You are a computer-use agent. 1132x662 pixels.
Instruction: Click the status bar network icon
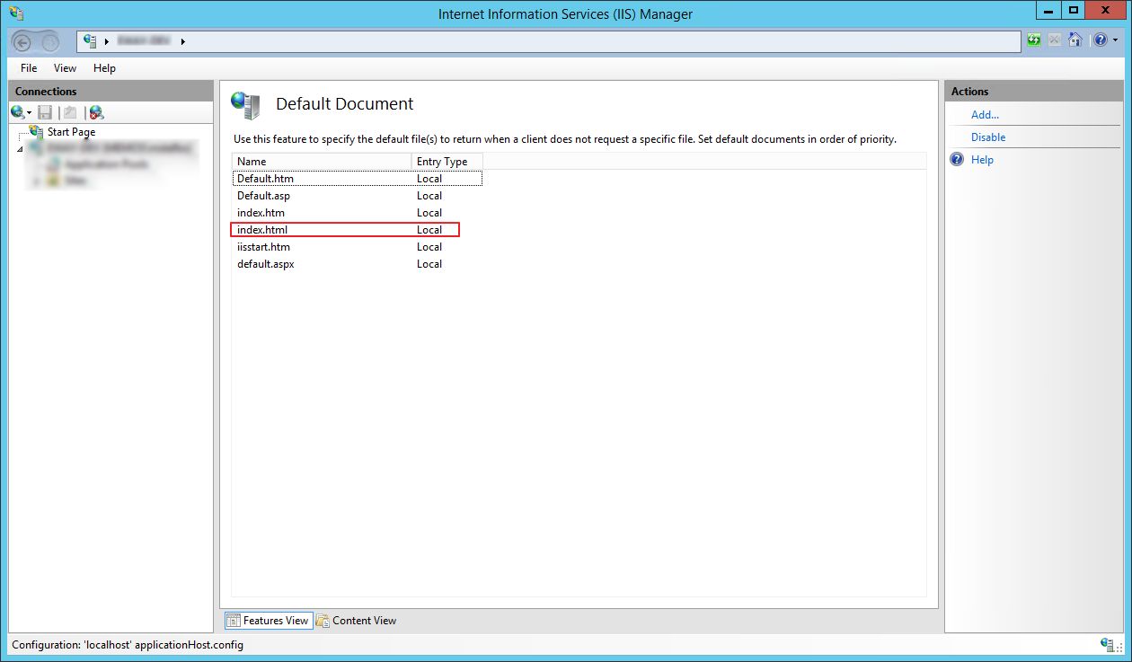[1108, 644]
